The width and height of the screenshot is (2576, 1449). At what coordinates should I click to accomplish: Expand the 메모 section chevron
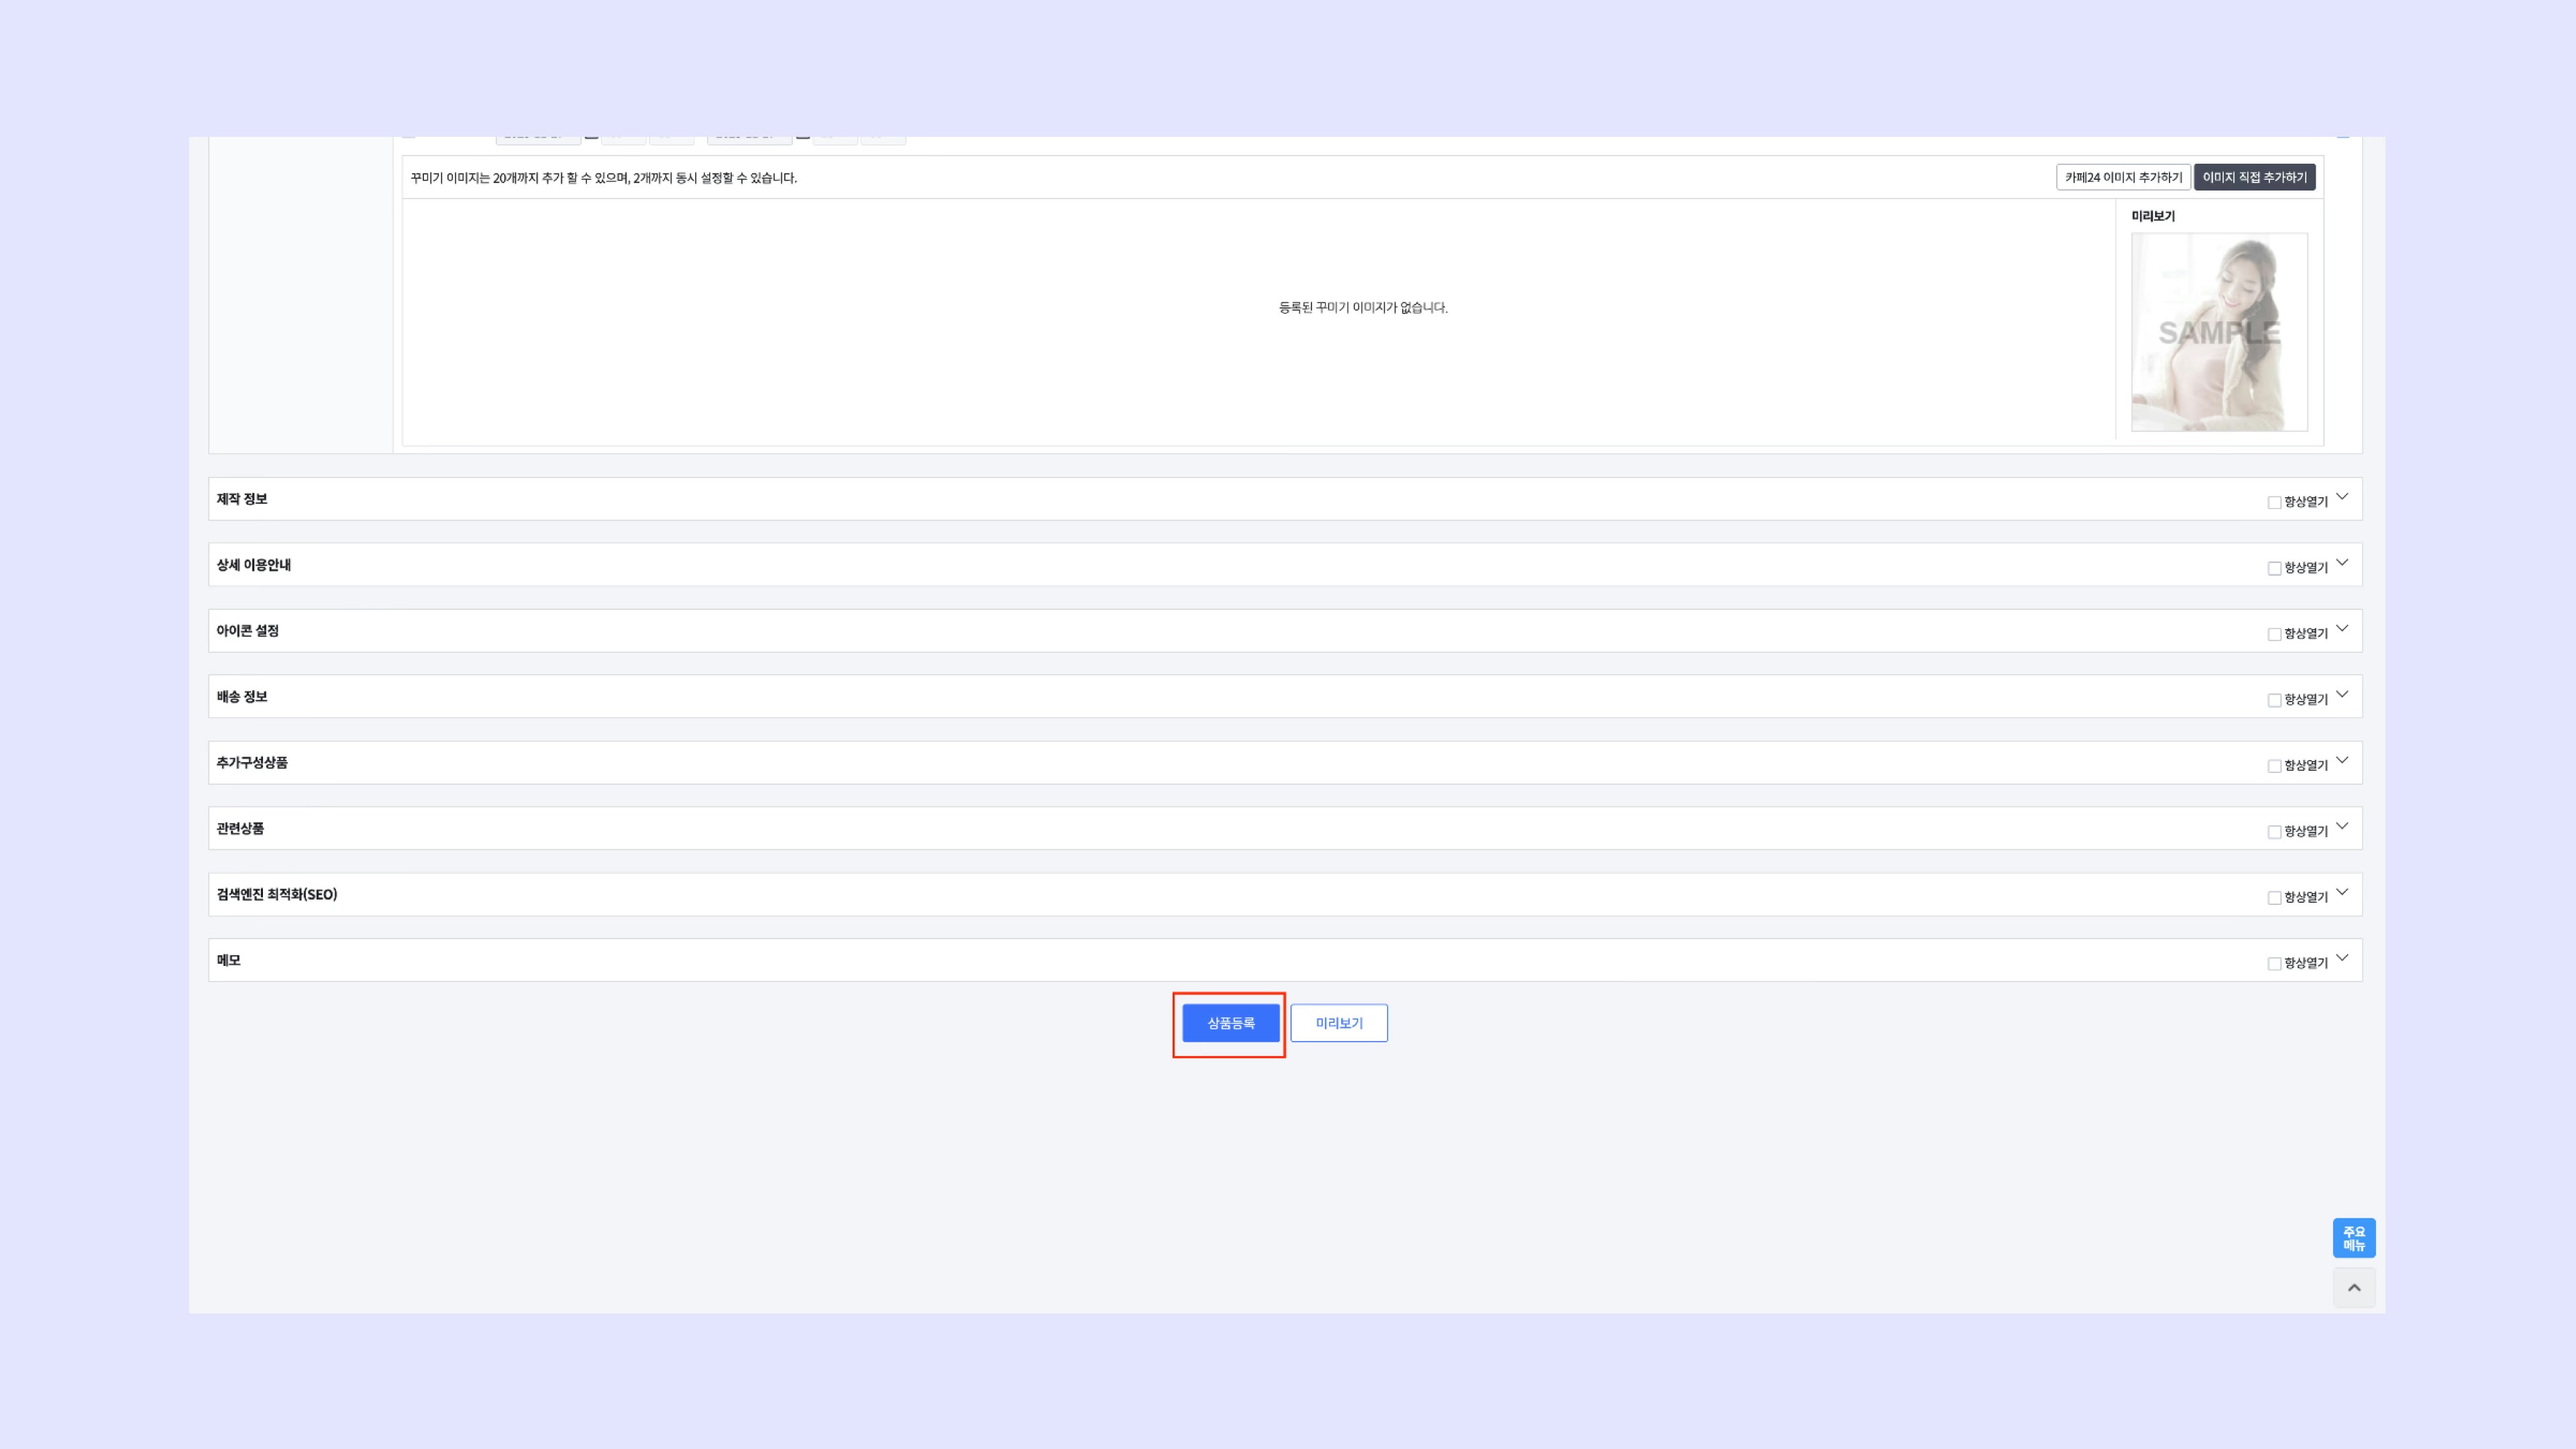pyautogui.click(x=2342, y=959)
